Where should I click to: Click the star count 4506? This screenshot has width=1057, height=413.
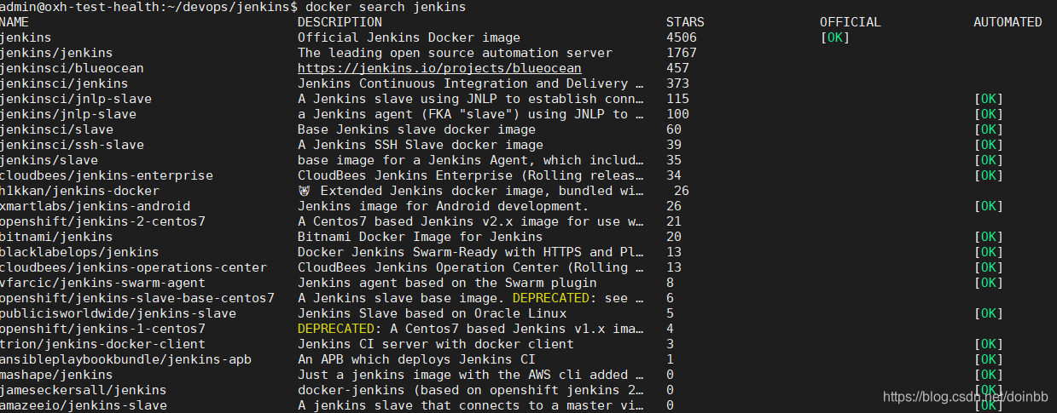[682, 37]
